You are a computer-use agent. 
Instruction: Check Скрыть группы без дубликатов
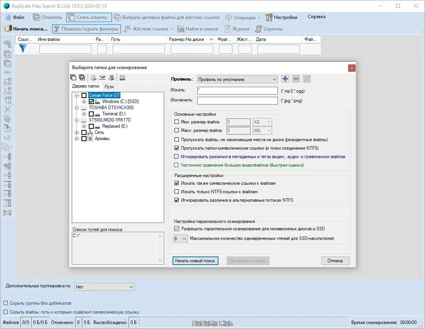coord(5,303)
